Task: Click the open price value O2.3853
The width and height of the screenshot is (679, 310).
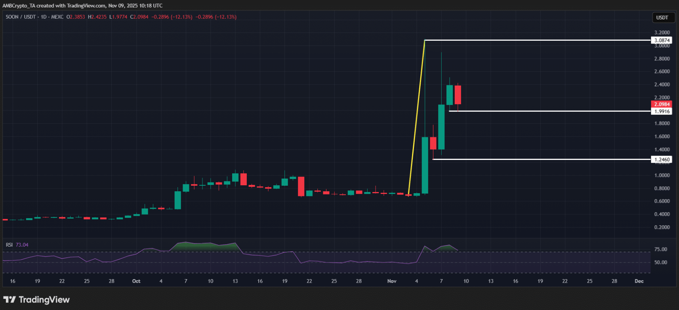Action: [76, 17]
